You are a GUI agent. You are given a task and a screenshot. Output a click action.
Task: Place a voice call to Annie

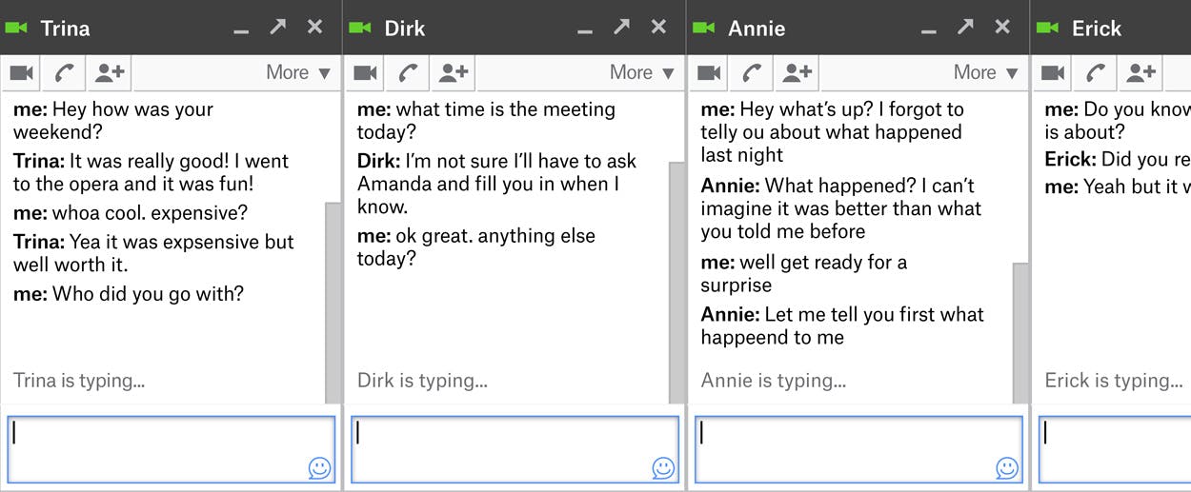[754, 72]
